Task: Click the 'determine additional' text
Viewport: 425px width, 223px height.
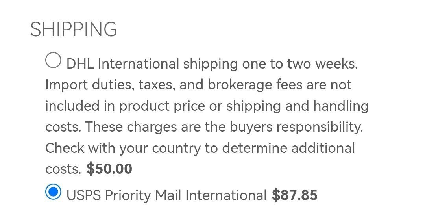Action: click(x=288, y=148)
